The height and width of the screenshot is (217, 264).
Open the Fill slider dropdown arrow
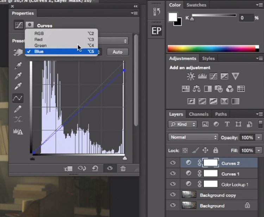coord(259,150)
